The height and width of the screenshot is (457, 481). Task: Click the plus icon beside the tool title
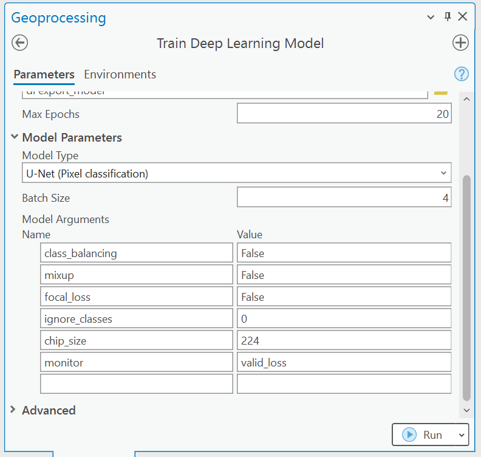coord(460,43)
